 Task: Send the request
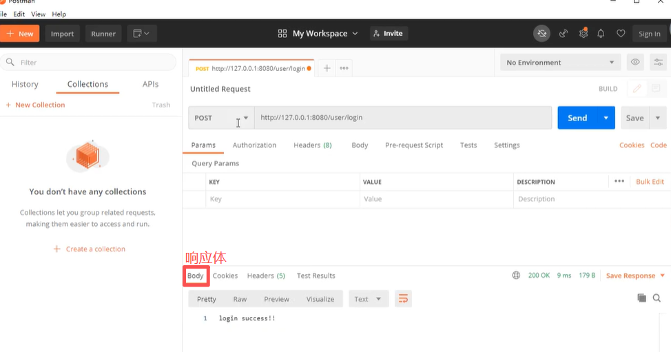(x=577, y=118)
